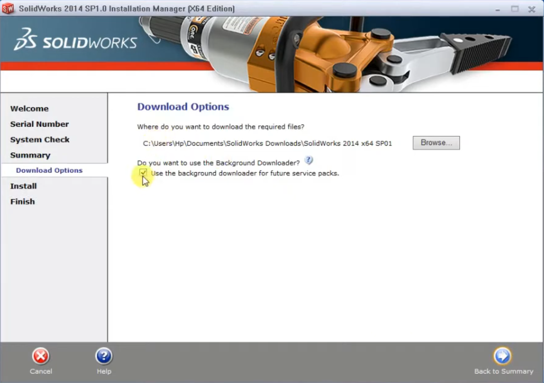Image resolution: width=544 pixels, height=383 pixels.
Task: Select the Finish step in sidebar
Action: tap(22, 202)
